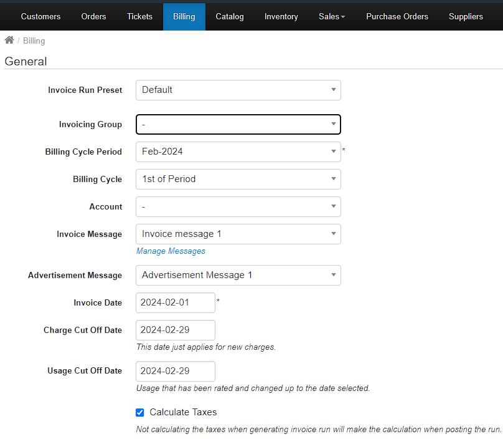This screenshot has width=503, height=444.
Task: Click the Charge Cut Off Date field
Action: click(x=176, y=330)
